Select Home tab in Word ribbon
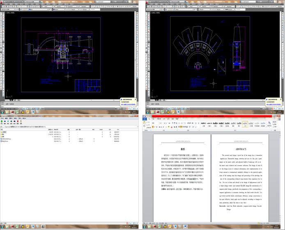This screenshot has height=230, width=285. [x=149, y=119]
